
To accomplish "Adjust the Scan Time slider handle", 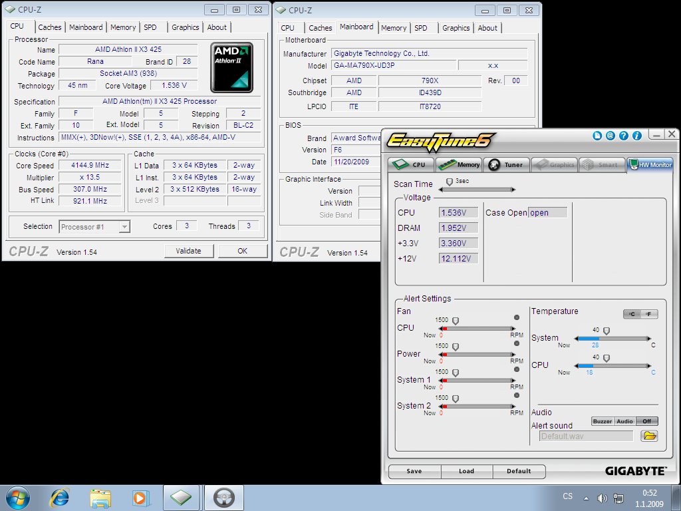I will 450,182.
